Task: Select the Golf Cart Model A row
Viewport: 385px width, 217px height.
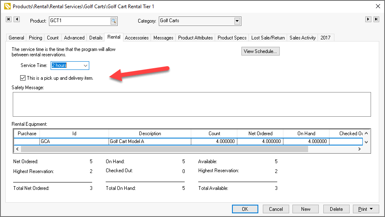Action: click(150, 141)
